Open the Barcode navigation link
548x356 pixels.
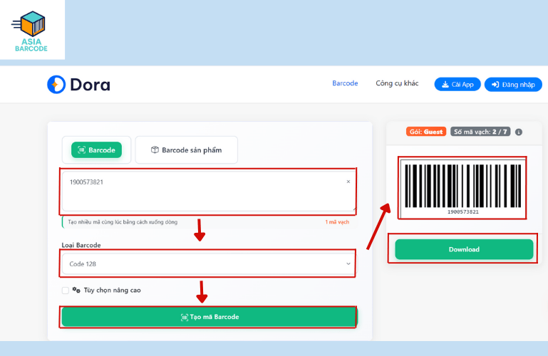point(345,84)
